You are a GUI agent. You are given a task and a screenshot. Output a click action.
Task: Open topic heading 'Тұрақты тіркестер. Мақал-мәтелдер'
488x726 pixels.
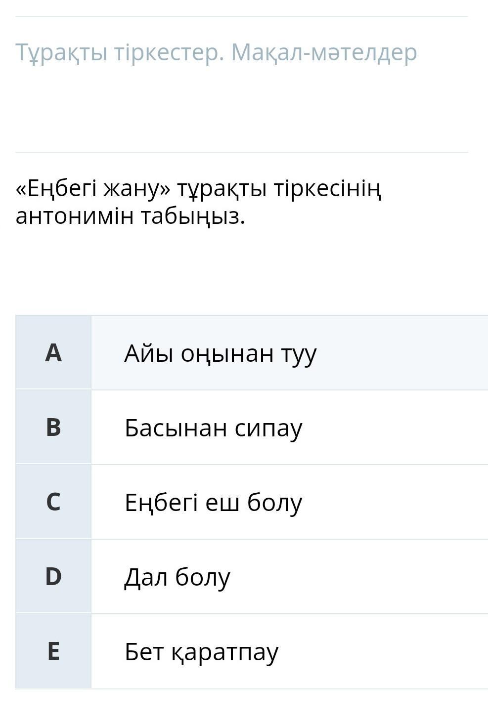[x=216, y=52]
